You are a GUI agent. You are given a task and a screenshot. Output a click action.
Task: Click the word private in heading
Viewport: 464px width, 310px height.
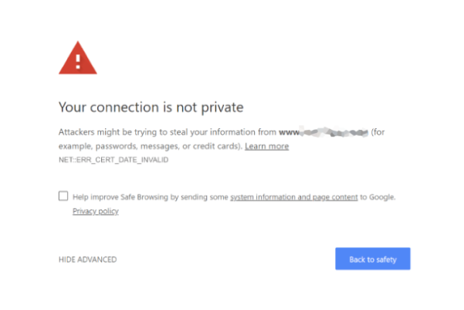(x=222, y=107)
